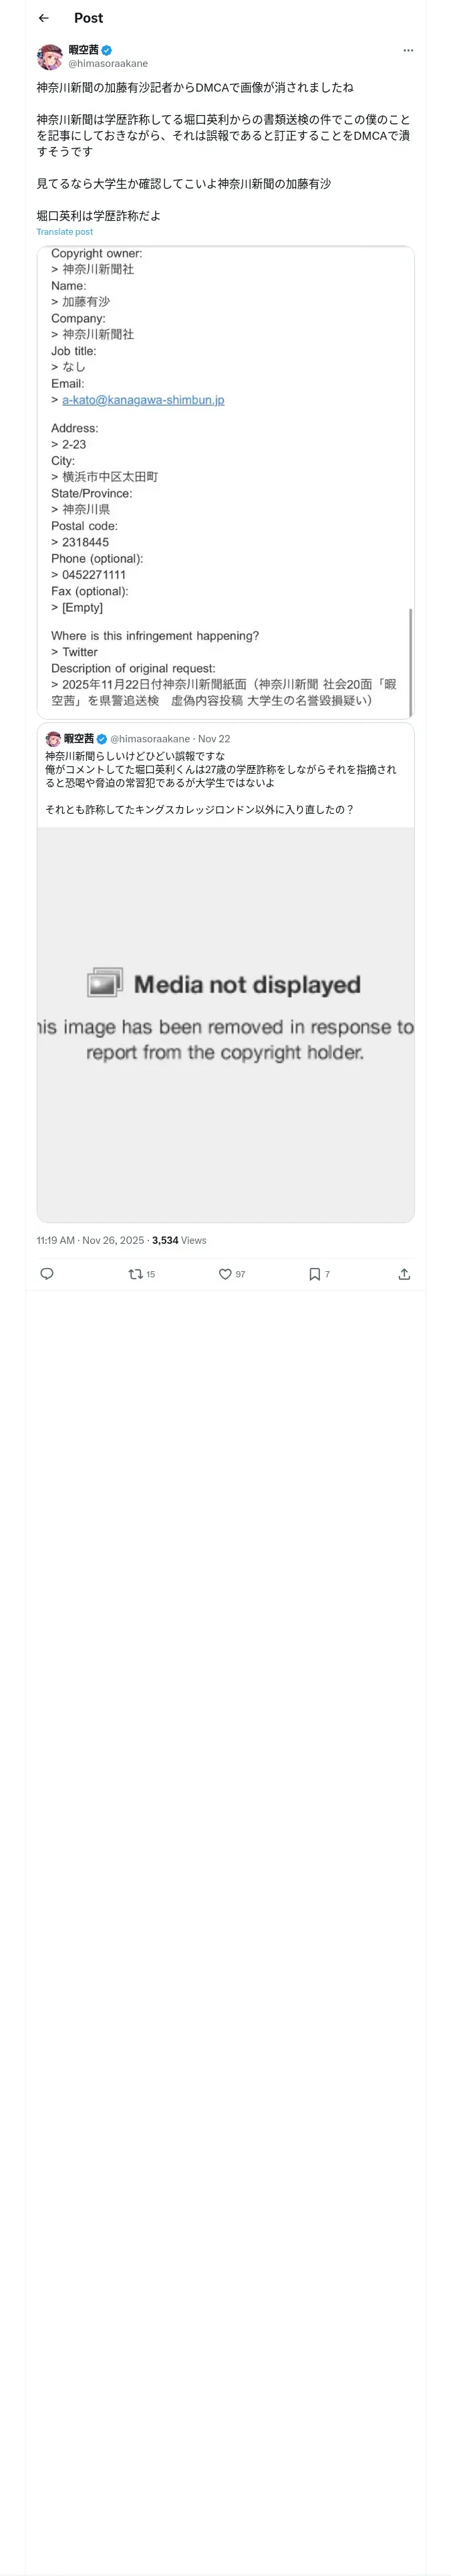Go back using the left arrow

click(44, 18)
